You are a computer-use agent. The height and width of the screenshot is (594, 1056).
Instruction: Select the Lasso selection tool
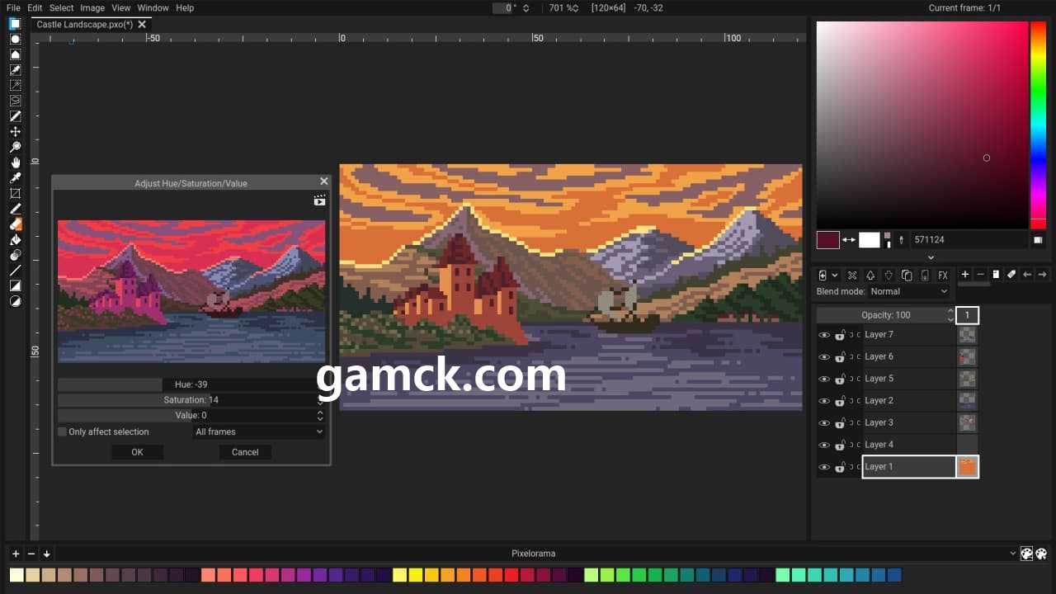pyautogui.click(x=15, y=101)
